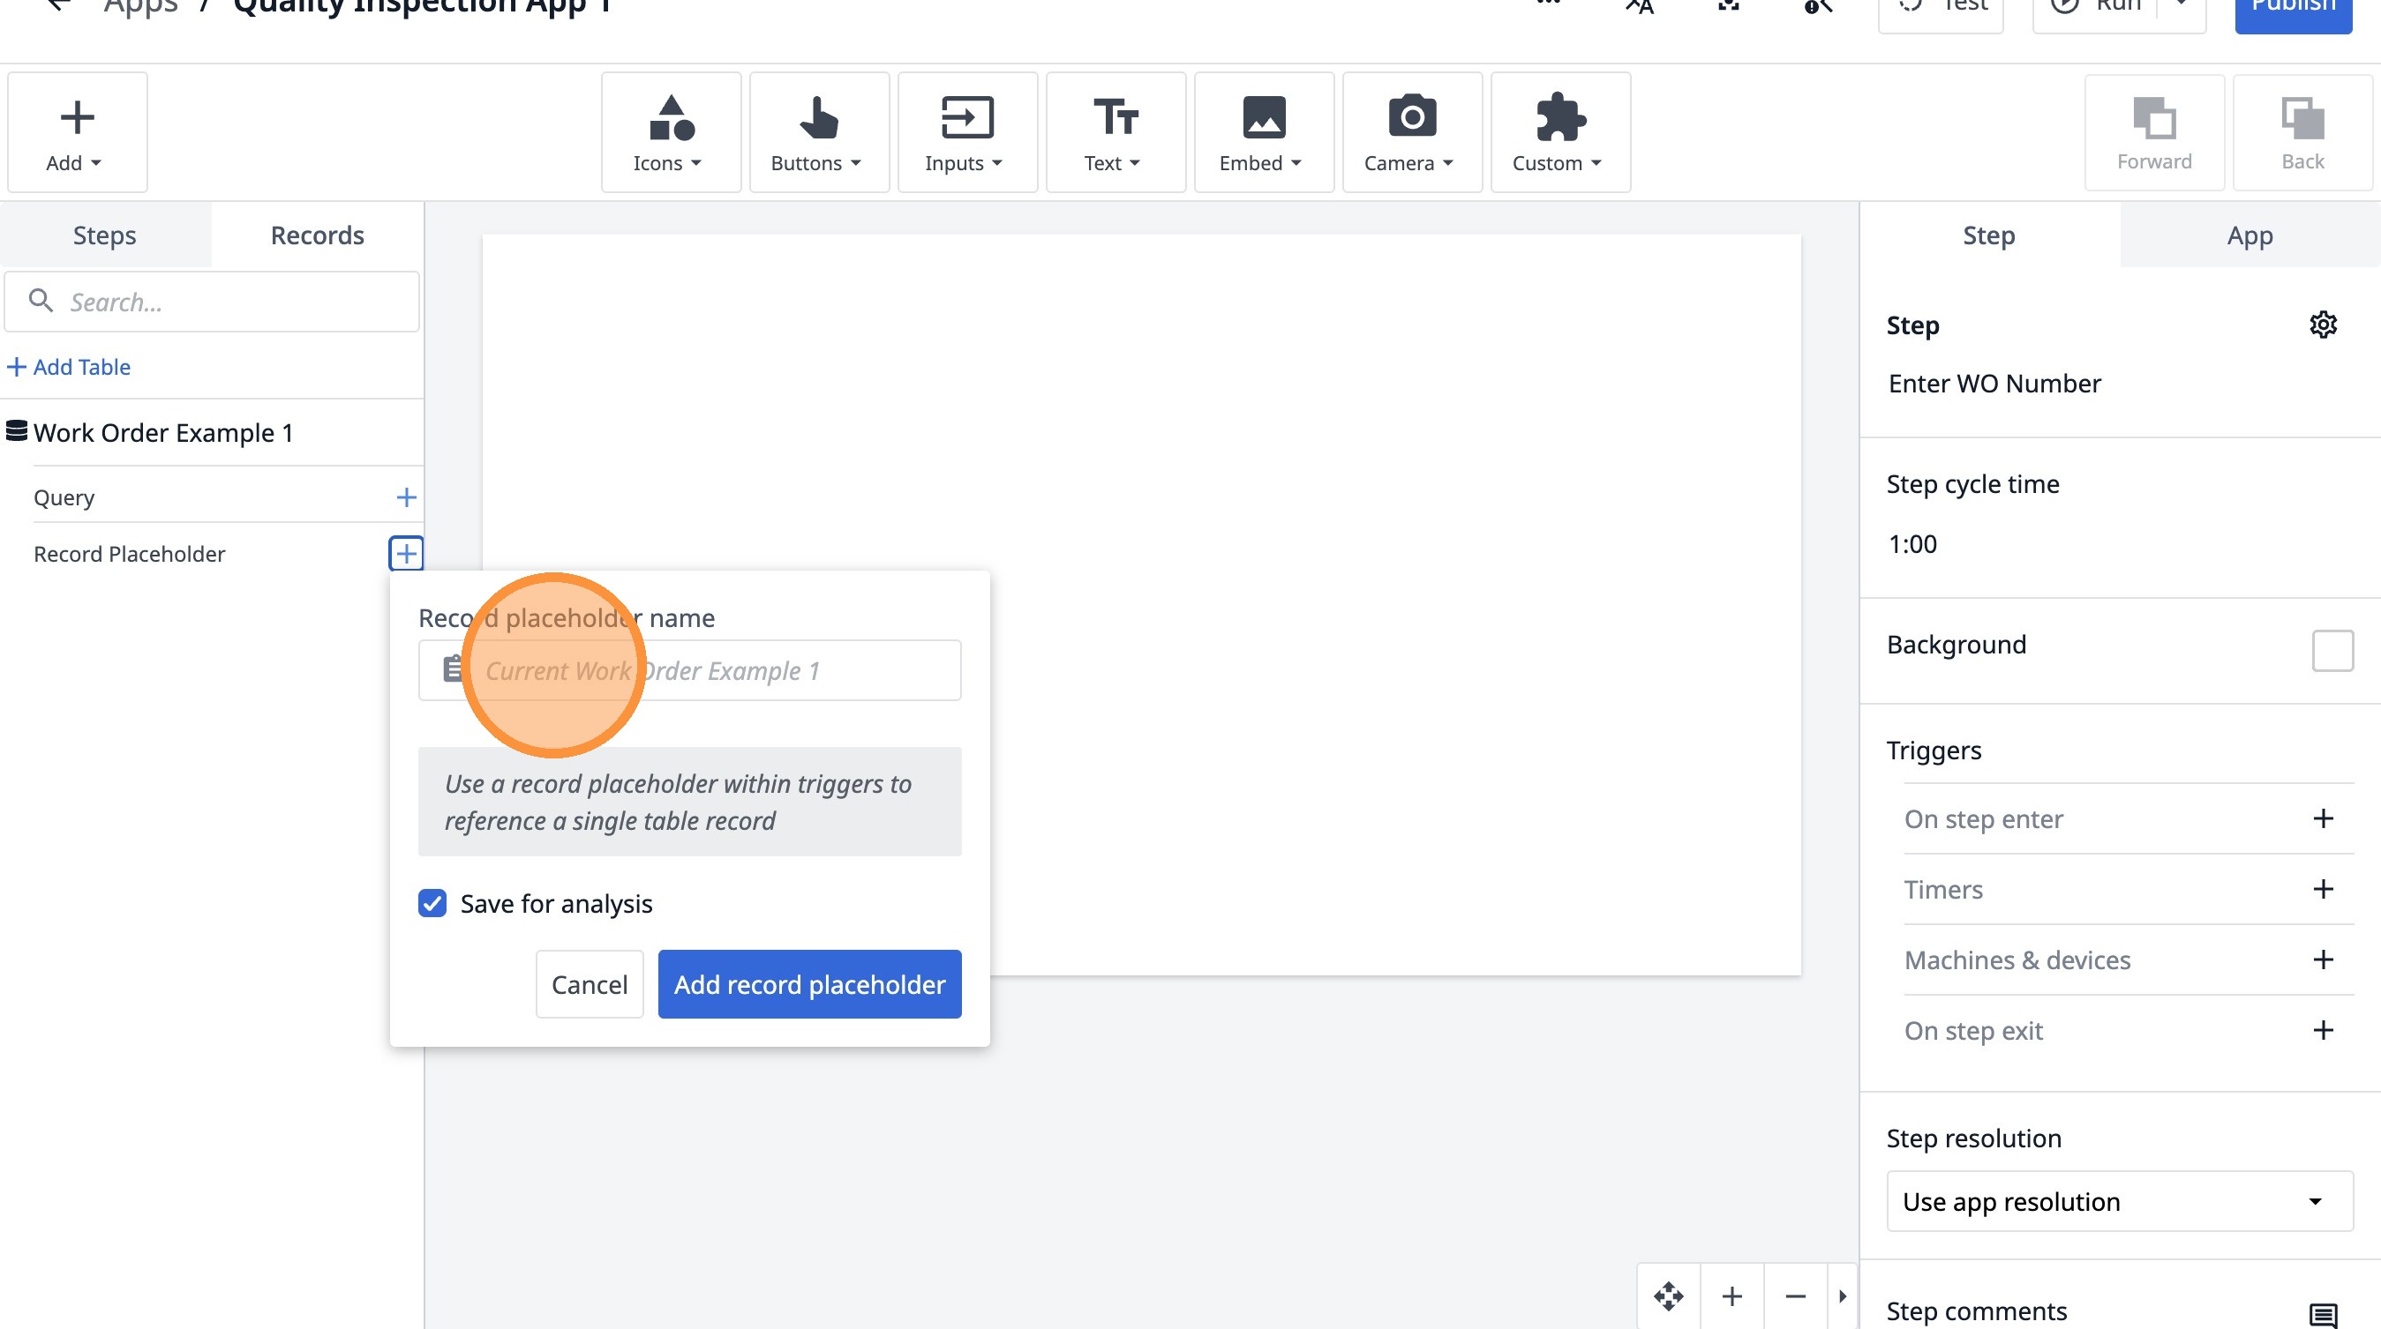Add a Query with its plus icon
The width and height of the screenshot is (2381, 1329).
[x=406, y=497]
